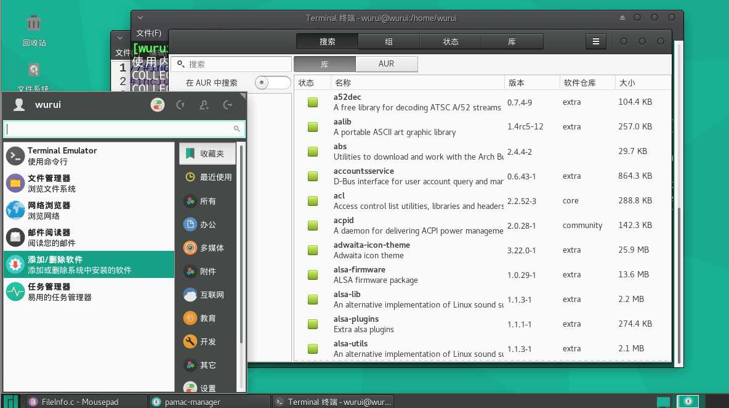The image size is (729, 408).
Task: Open terminal window menu chevron in title bar
Action: click(x=140, y=18)
